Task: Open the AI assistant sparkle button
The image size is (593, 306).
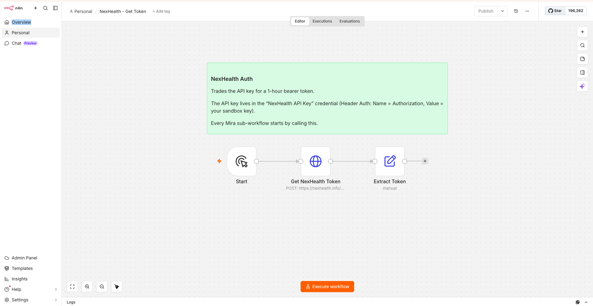Action: pos(582,86)
